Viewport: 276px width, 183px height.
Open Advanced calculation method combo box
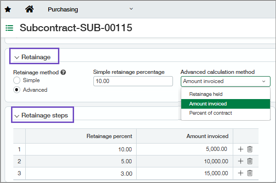coord(225,81)
